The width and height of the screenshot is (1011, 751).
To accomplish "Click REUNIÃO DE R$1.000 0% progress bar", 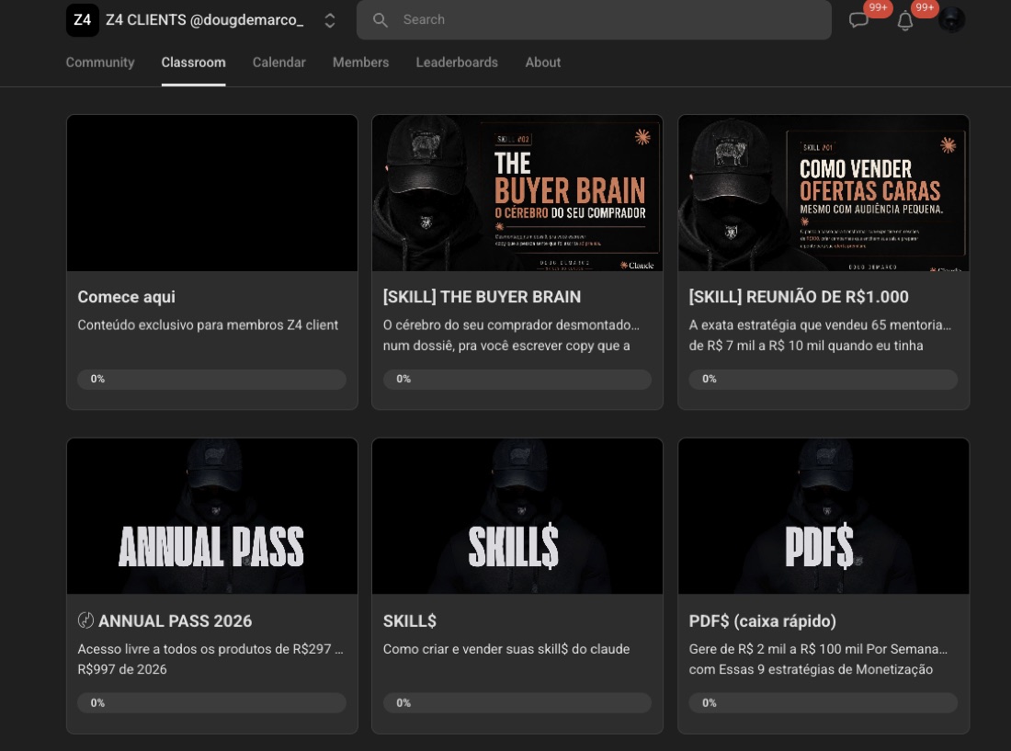I will [x=823, y=379].
